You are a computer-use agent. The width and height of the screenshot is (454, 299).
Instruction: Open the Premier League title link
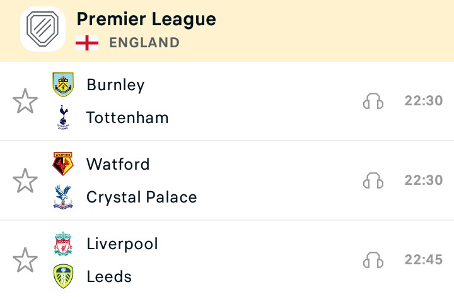(x=146, y=20)
